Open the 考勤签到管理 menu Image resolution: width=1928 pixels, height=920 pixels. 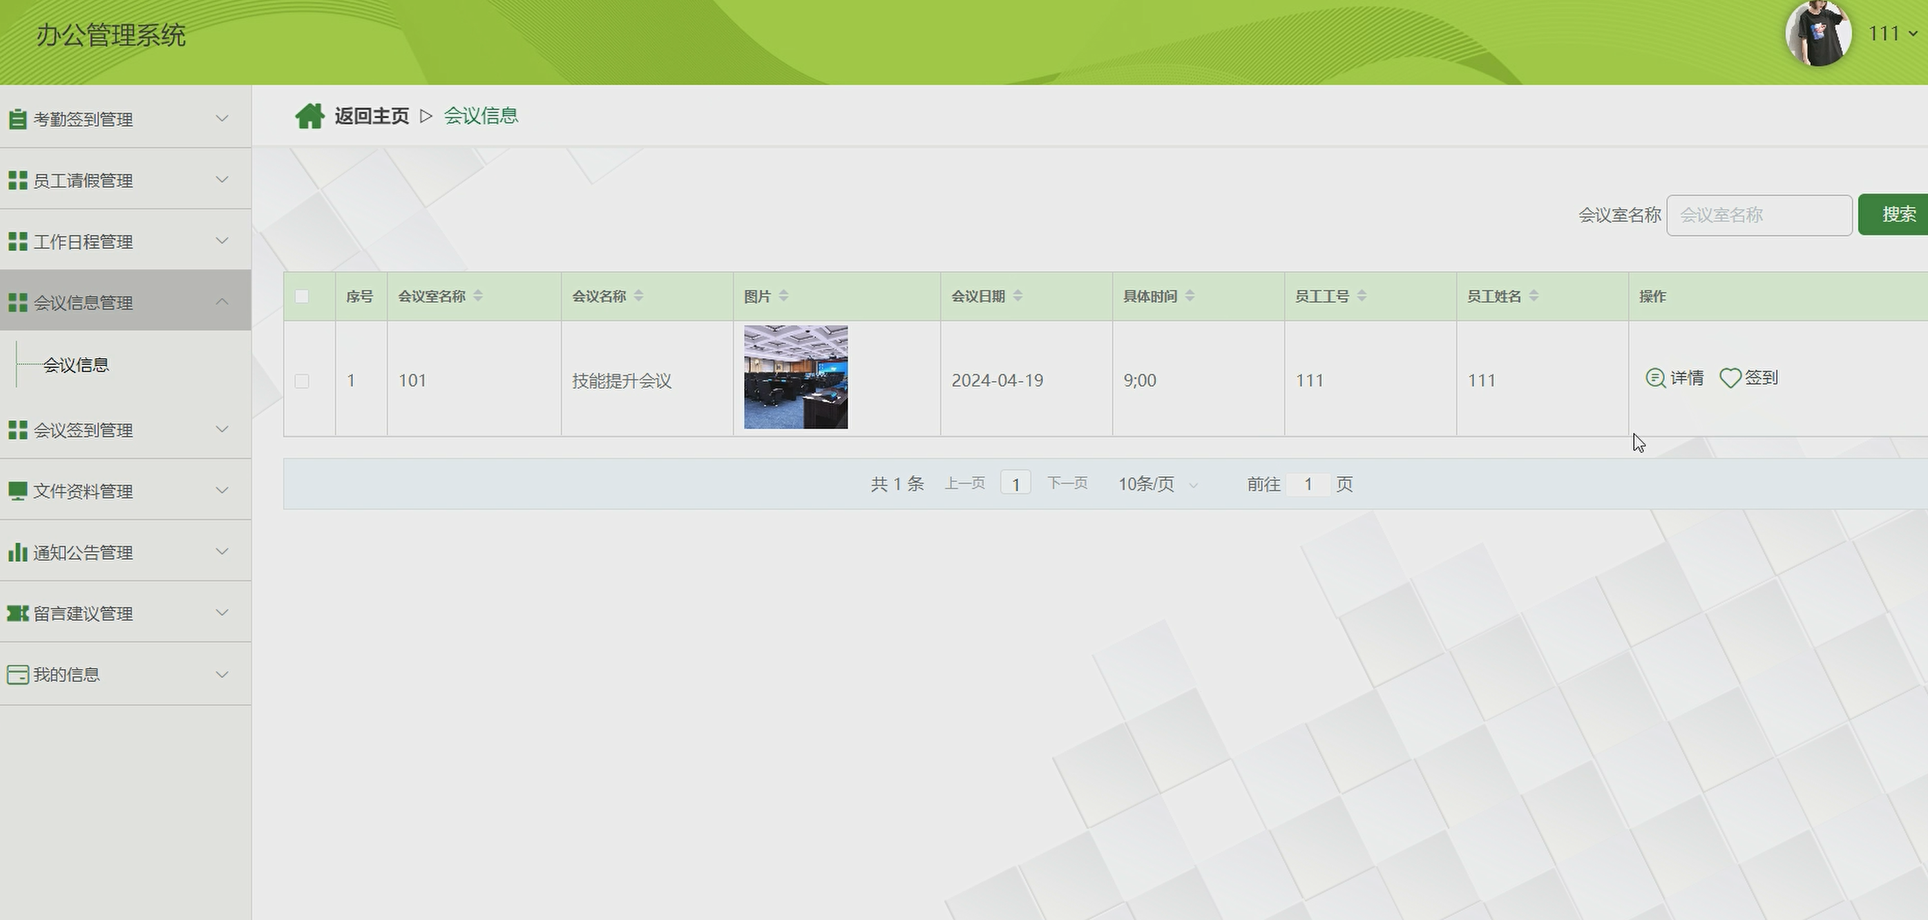(x=126, y=119)
